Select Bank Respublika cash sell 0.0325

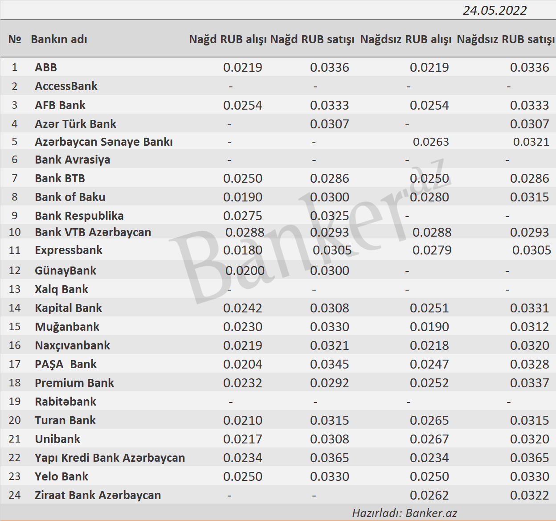330,216
